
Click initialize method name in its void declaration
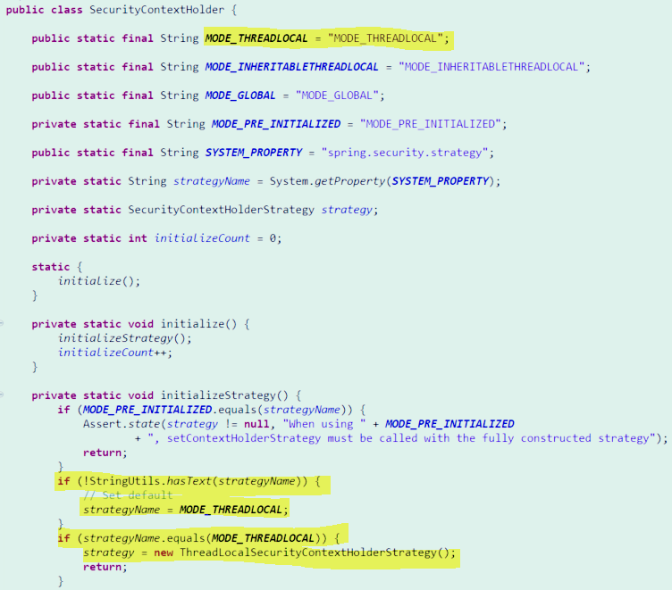(x=192, y=324)
